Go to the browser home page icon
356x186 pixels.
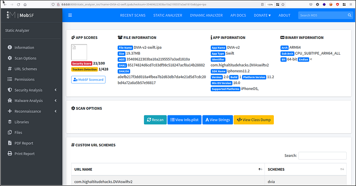click(25, 4)
